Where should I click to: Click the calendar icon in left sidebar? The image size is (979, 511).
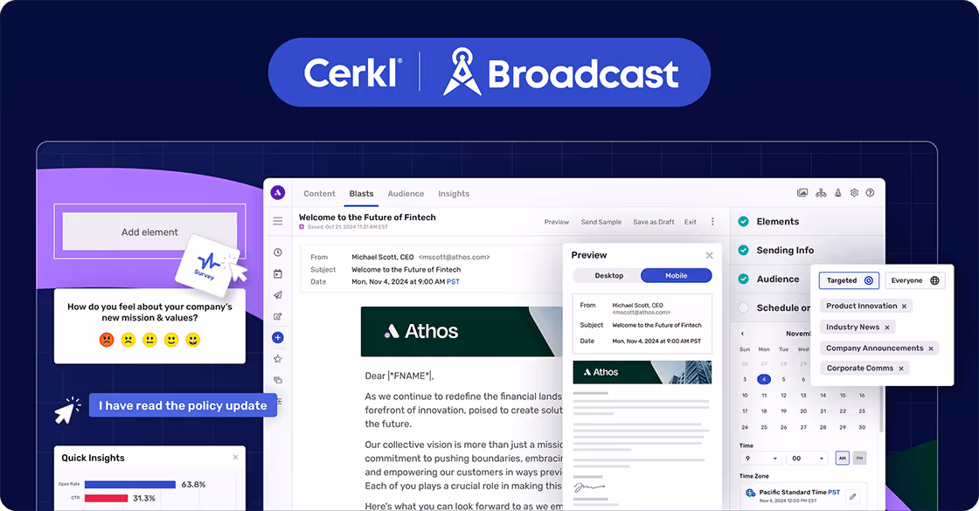tap(277, 273)
